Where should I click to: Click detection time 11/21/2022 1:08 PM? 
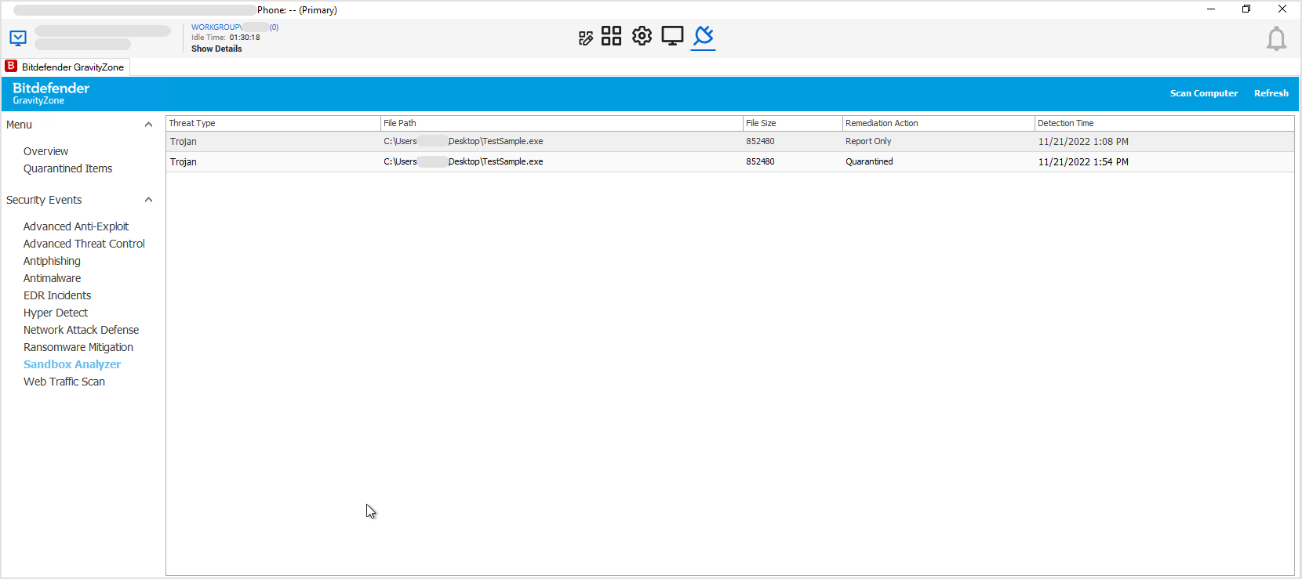coord(1083,142)
